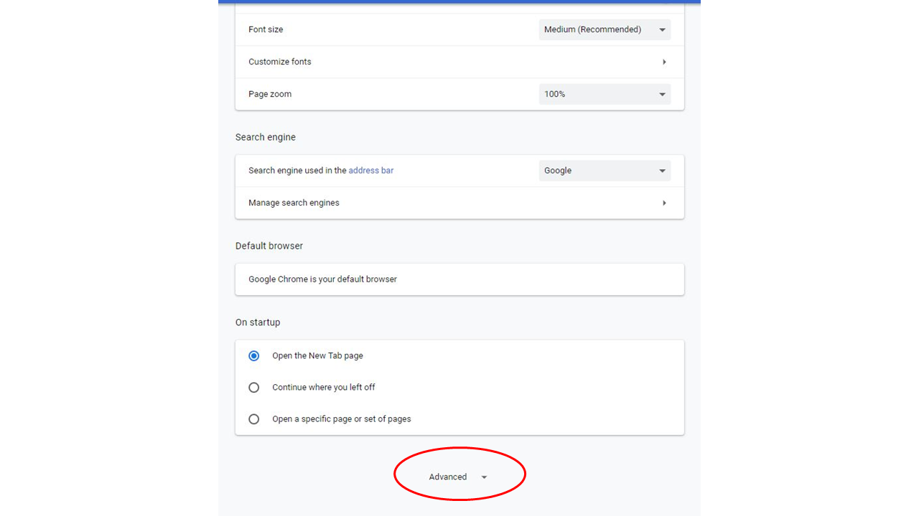Select Open the New Tab page option
Screen dimensions: 919x516
click(x=254, y=355)
